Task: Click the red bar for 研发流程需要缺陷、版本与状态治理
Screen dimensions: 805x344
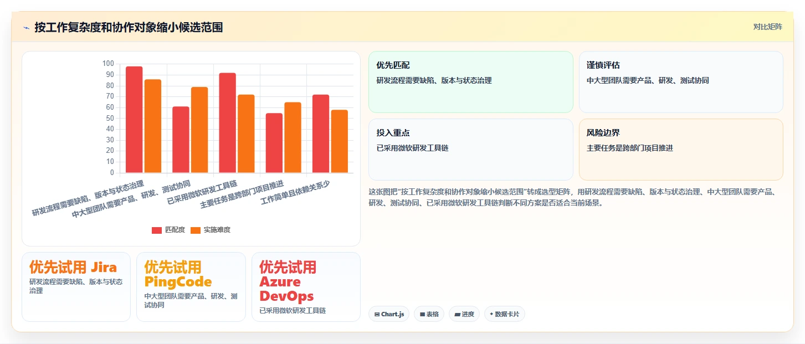Action: tap(134, 120)
